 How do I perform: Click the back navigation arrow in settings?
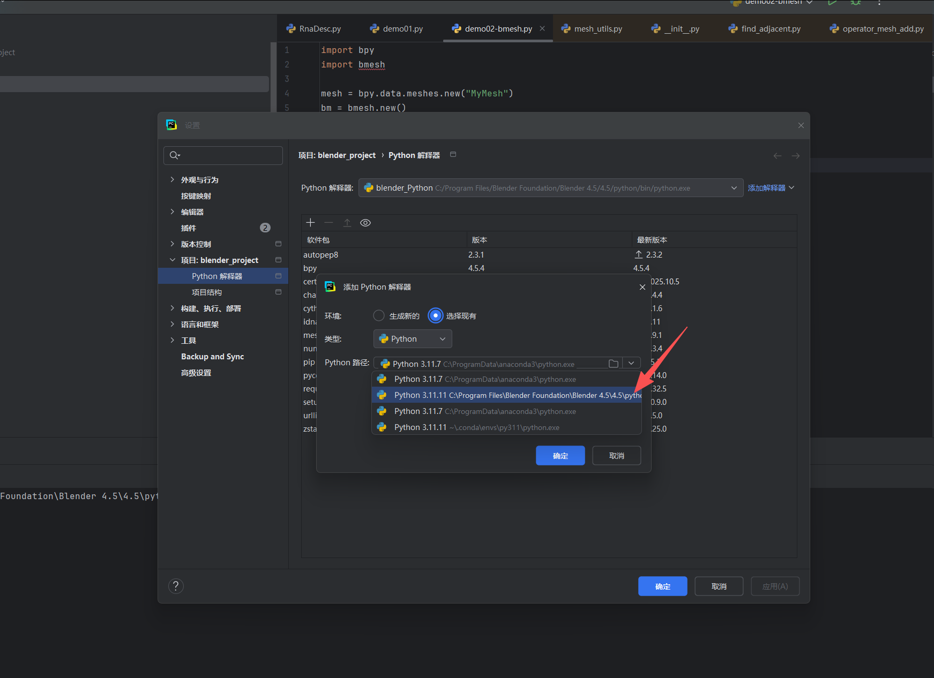click(x=778, y=156)
